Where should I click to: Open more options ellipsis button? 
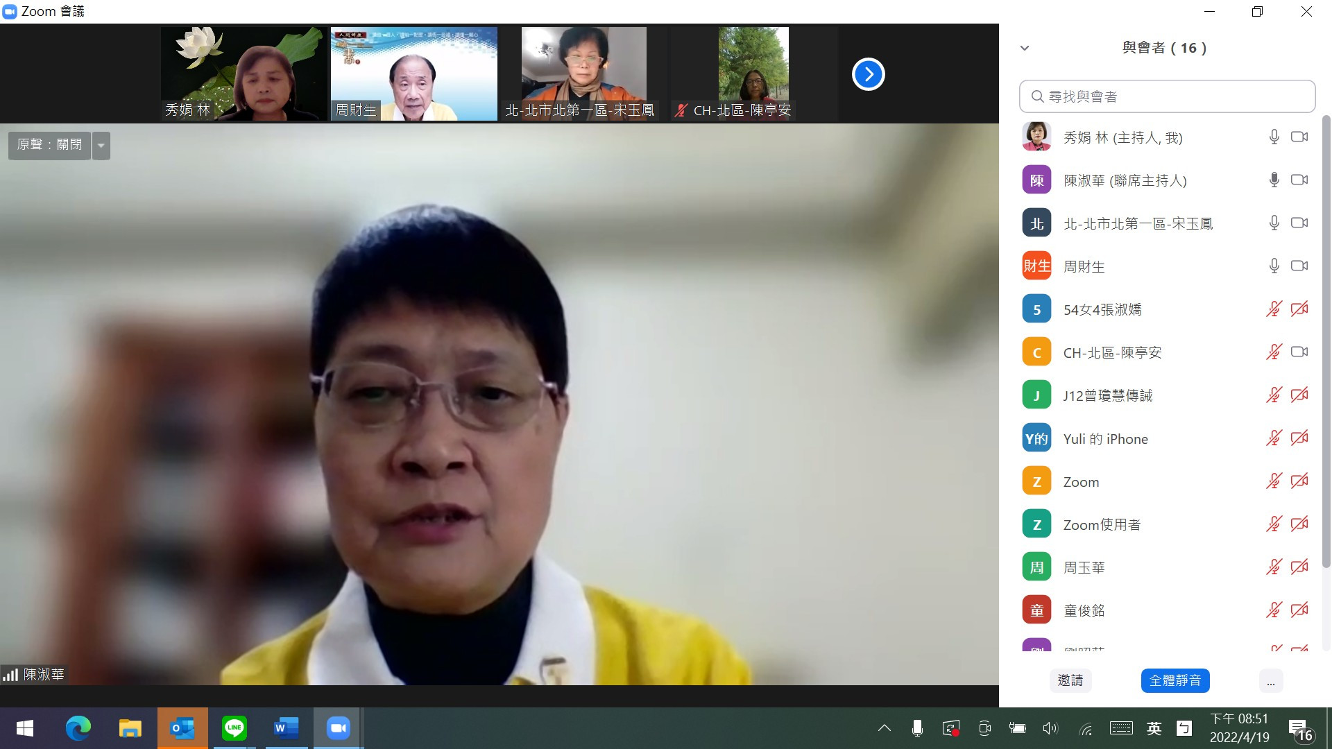coord(1270,681)
